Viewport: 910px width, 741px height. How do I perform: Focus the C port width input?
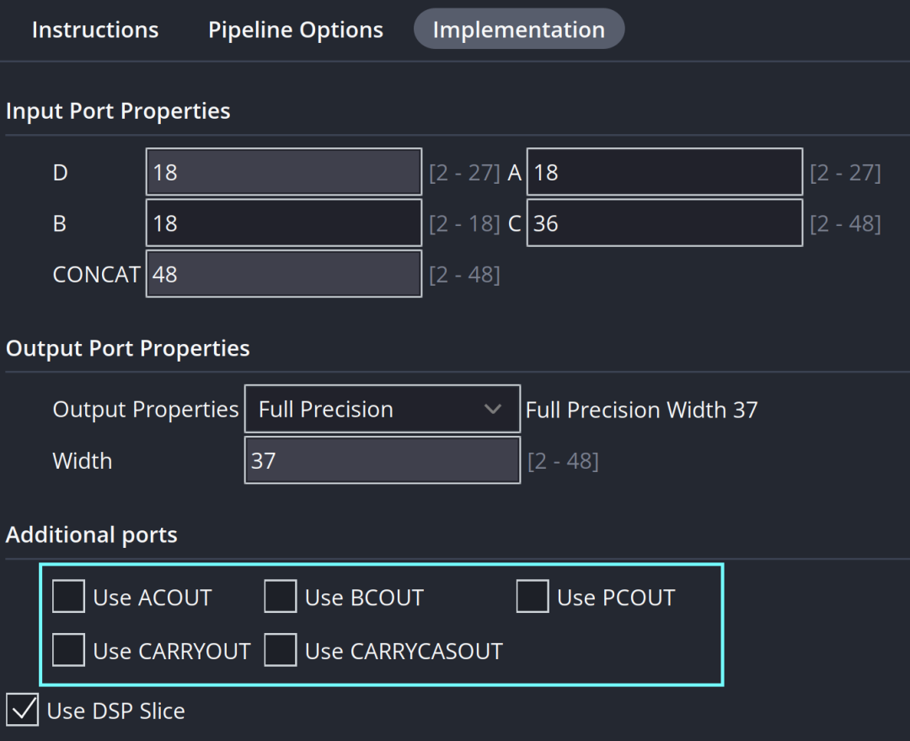tap(664, 223)
